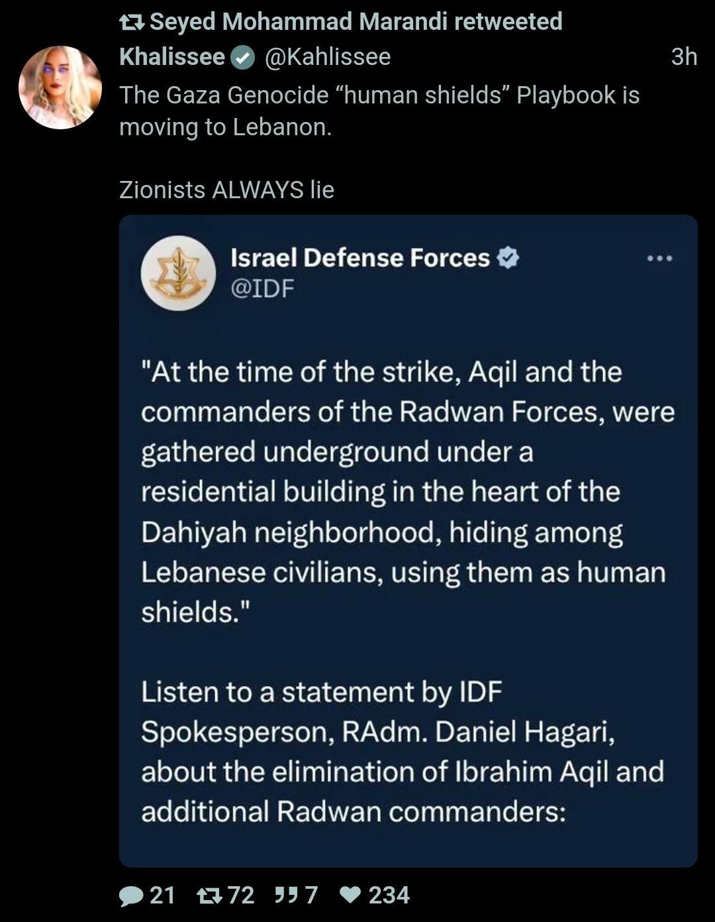Screen dimensions: 715x922
Task: Open Khalissee's profile picture
Action: pos(60,87)
